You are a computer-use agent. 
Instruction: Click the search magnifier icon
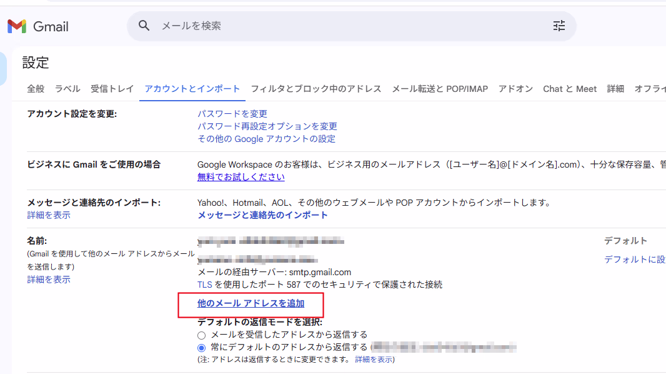(144, 26)
